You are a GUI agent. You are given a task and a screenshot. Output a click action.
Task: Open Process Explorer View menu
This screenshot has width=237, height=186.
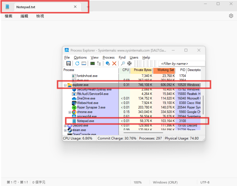point(95,57)
